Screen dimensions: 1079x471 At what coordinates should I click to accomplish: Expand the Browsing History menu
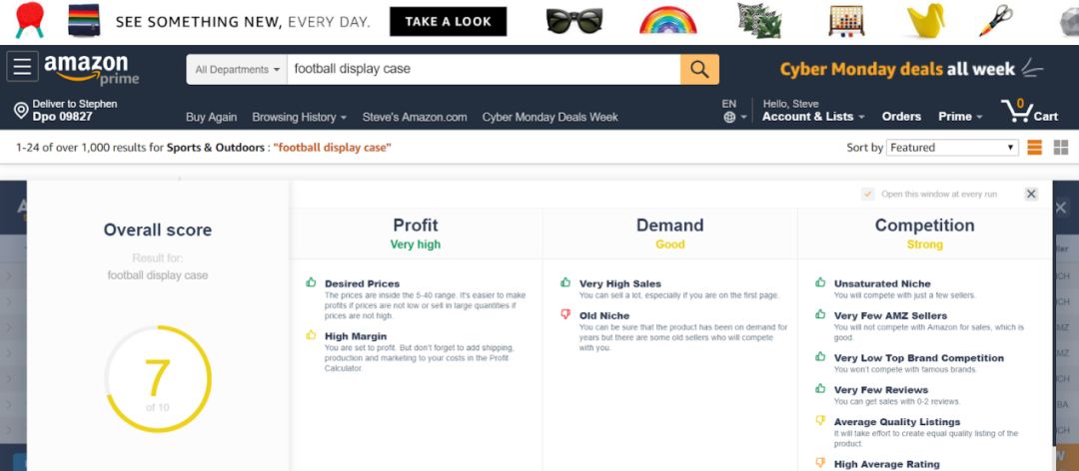[300, 117]
